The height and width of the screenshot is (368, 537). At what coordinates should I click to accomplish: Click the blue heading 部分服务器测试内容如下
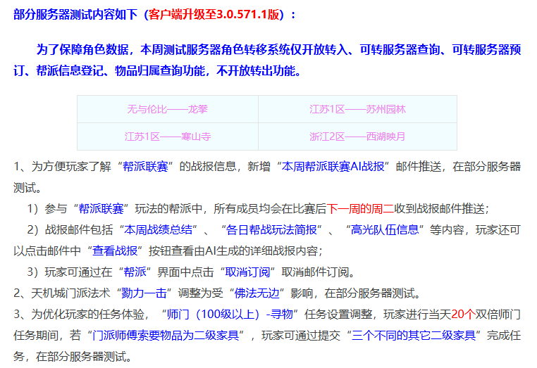click(x=75, y=15)
